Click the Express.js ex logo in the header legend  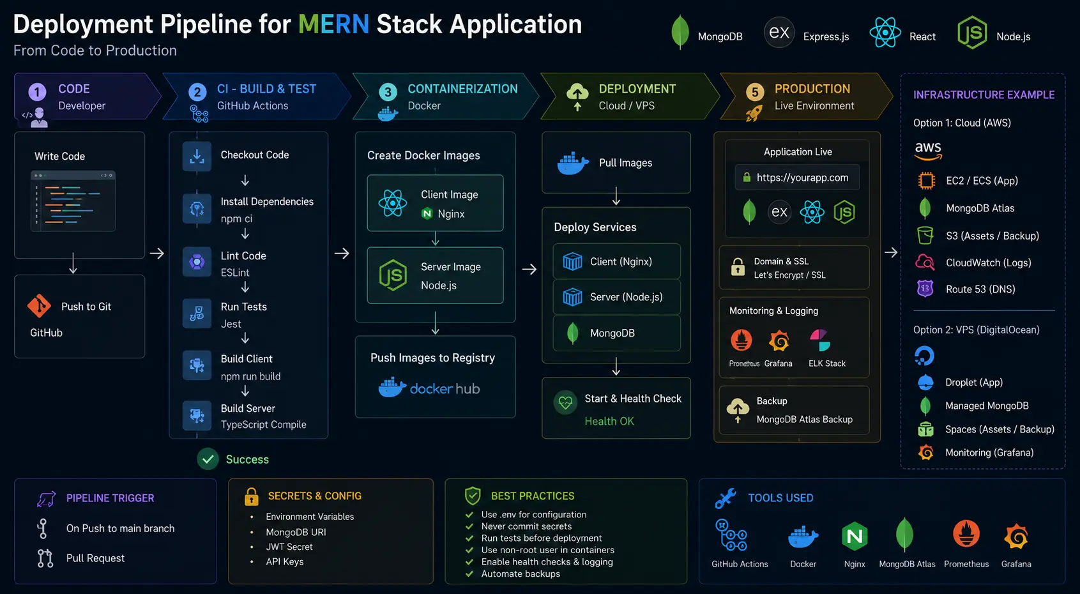coord(779,33)
